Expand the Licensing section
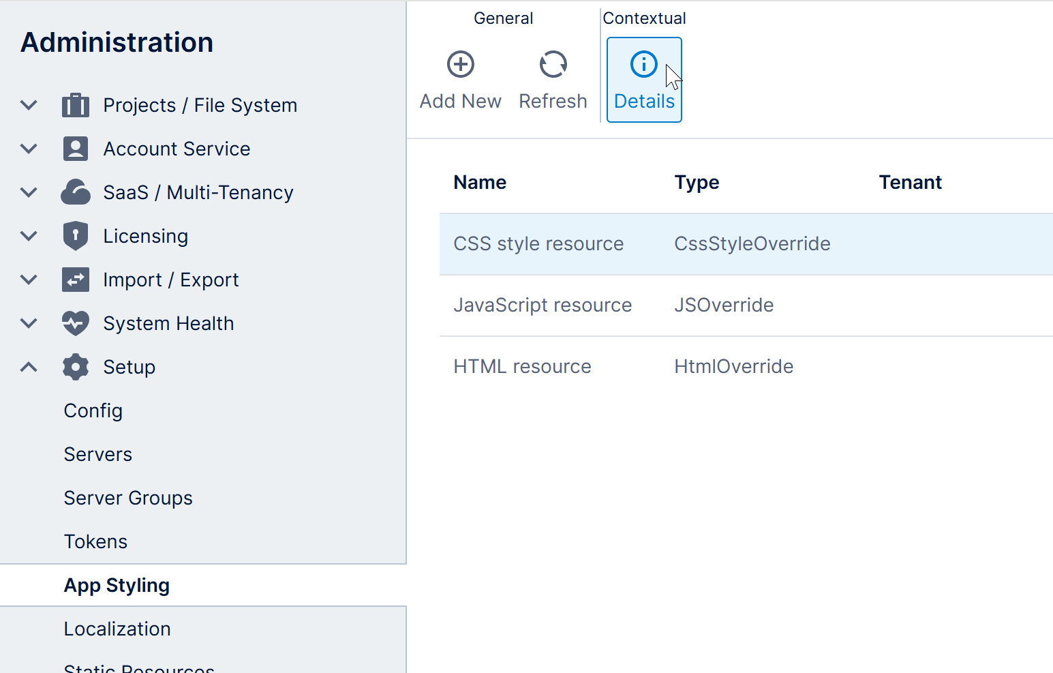The image size is (1053, 673). tap(28, 235)
